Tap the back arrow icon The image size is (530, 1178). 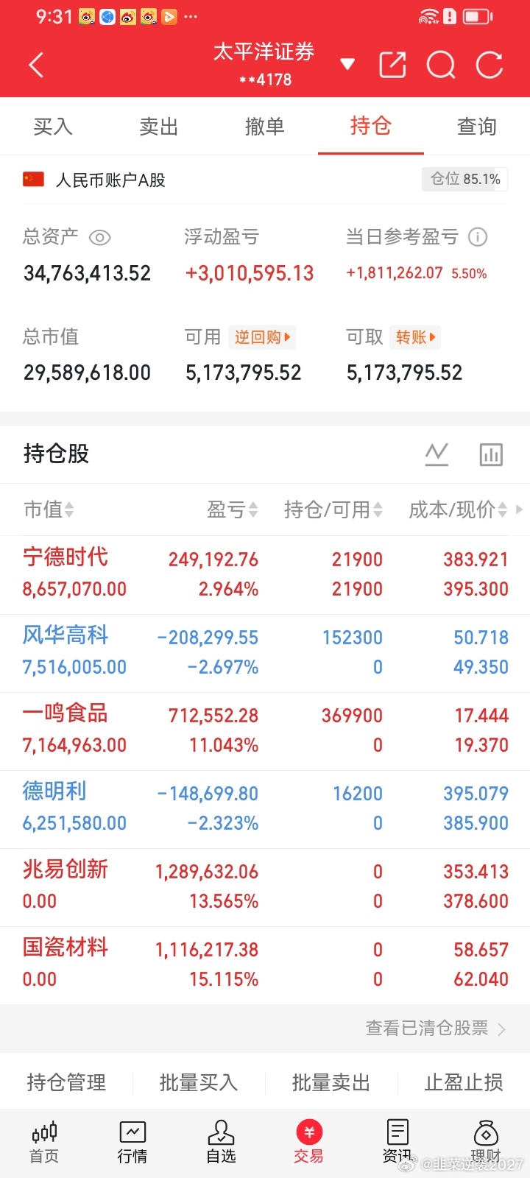pos(36,65)
